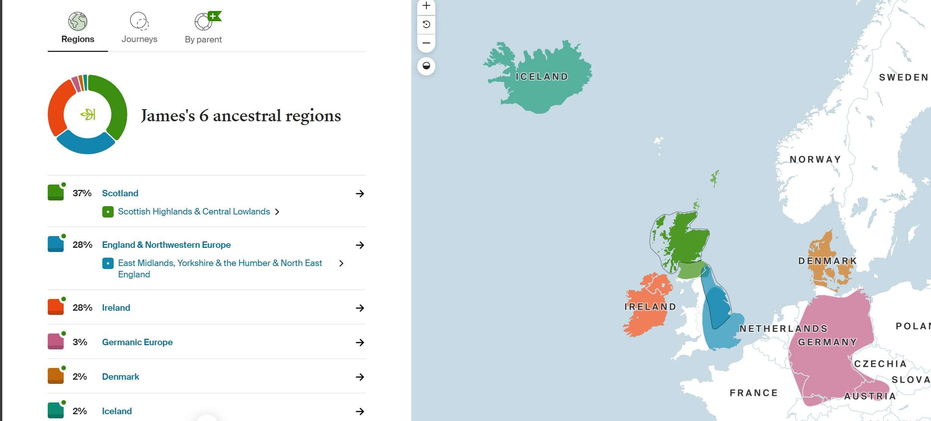931x421 pixels.
Task: Open East Midlands, Yorkshire & the Humber subregion
Action: pos(220,269)
